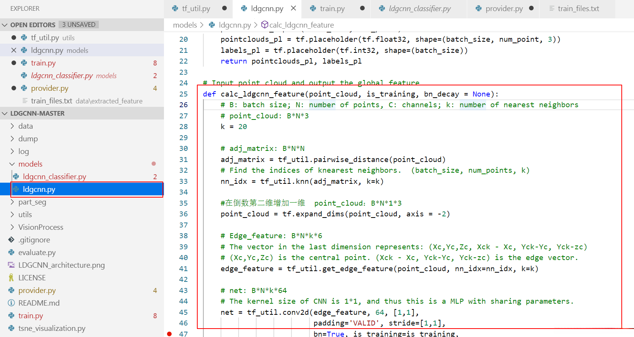
Task: Click the unsaved dot on tf_util.py tab
Action: point(224,8)
